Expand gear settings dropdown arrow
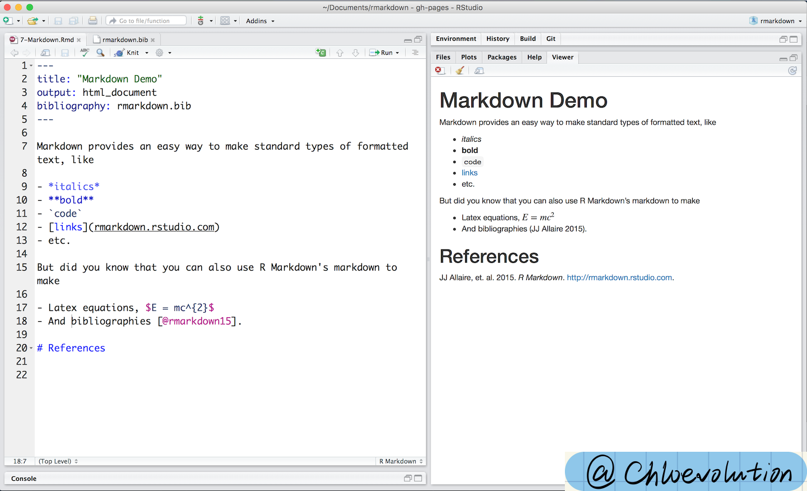The width and height of the screenshot is (807, 491). coord(170,53)
